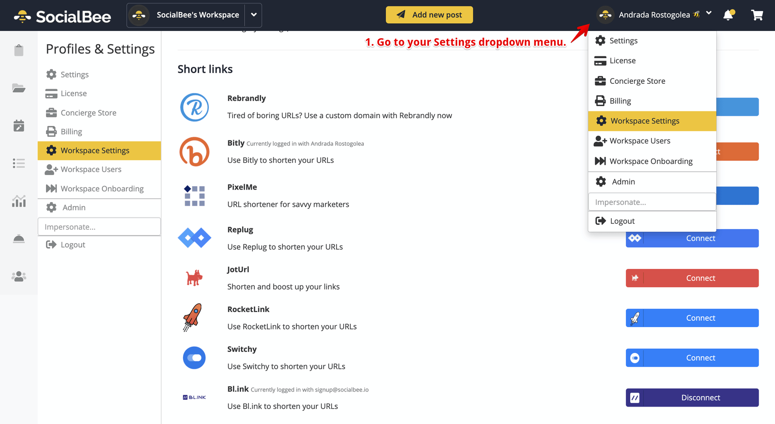The height and width of the screenshot is (424, 775).
Task: Choose Workspace Users in the dropdown menu
Action: pyautogui.click(x=652, y=141)
